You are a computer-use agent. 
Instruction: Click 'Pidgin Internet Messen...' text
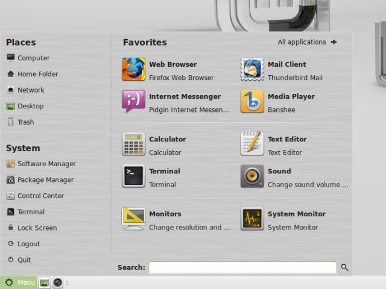click(189, 110)
